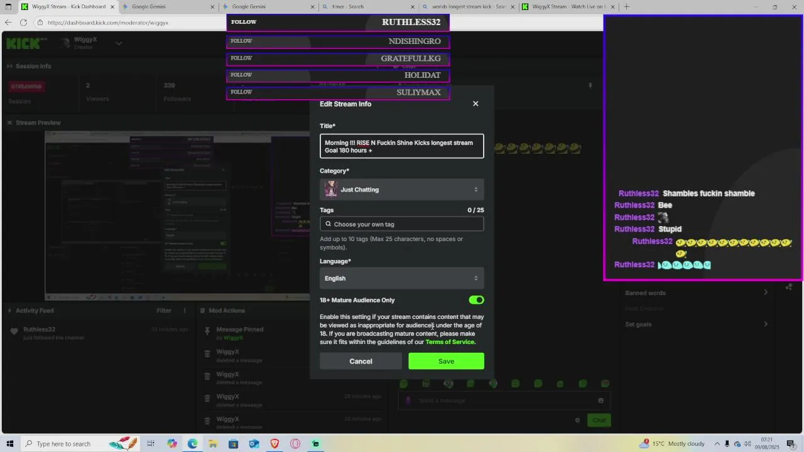Click the Just Chatting category thumbnail
Viewport: 804px width, 452px height.
click(x=331, y=189)
